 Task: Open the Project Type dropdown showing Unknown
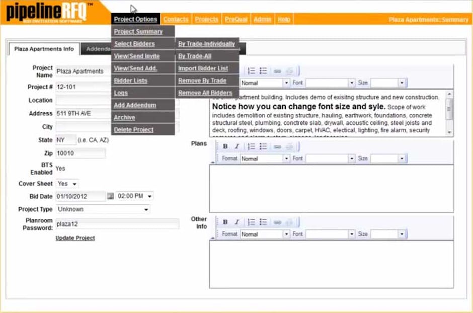tap(103, 209)
